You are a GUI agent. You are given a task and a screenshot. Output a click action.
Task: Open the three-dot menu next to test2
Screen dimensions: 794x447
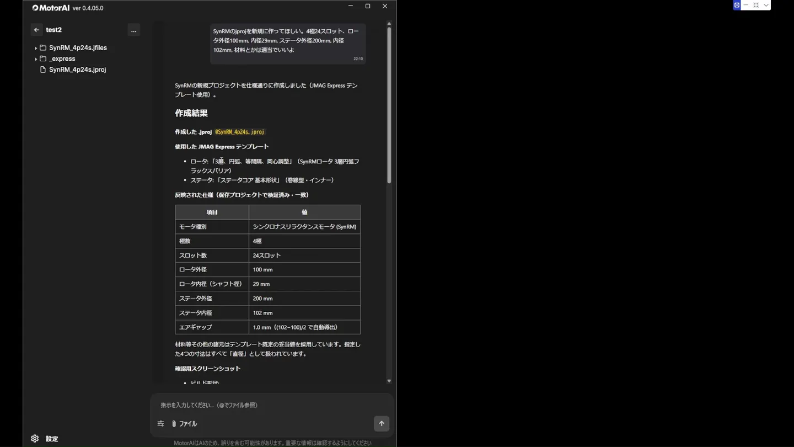(133, 30)
